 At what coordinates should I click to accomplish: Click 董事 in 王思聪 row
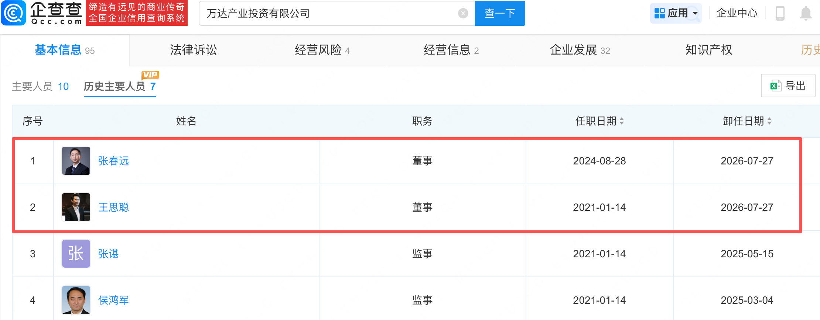pyautogui.click(x=422, y=207)
